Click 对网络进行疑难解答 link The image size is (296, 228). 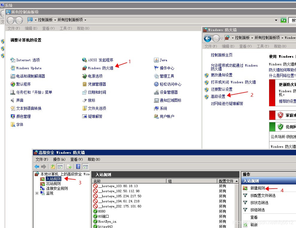click(227, 104)
